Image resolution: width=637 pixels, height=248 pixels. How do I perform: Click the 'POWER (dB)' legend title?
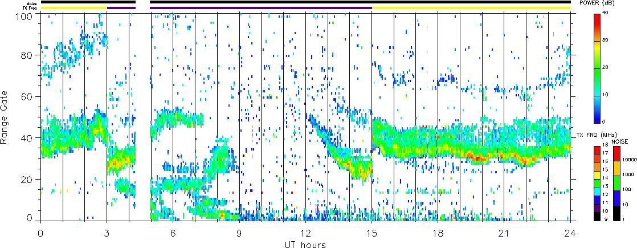tap(597, 3)
